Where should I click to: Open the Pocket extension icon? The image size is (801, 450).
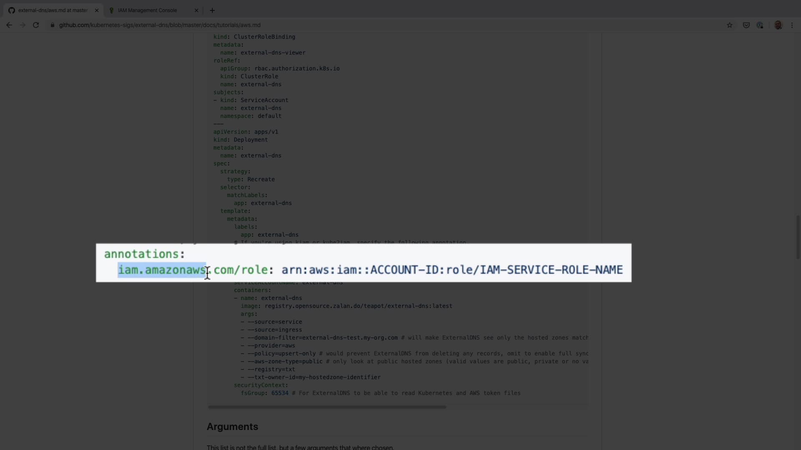click(x=746, y=25)
